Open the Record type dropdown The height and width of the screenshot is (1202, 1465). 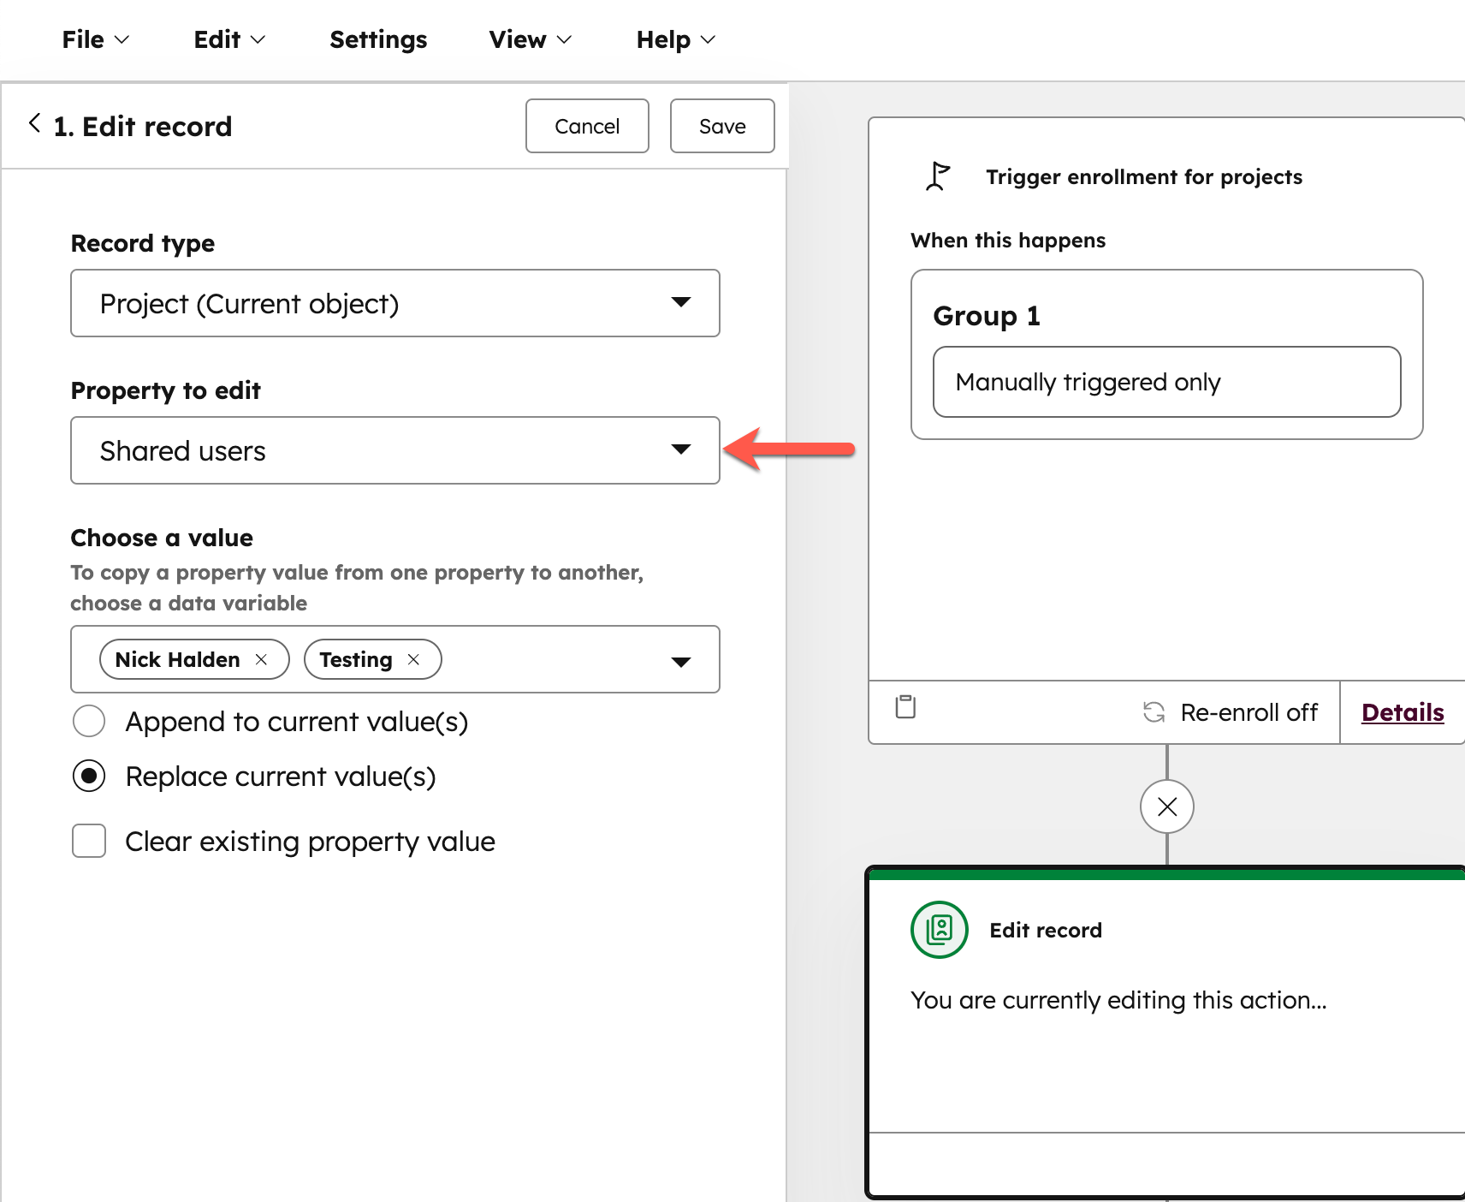[394, 304]
